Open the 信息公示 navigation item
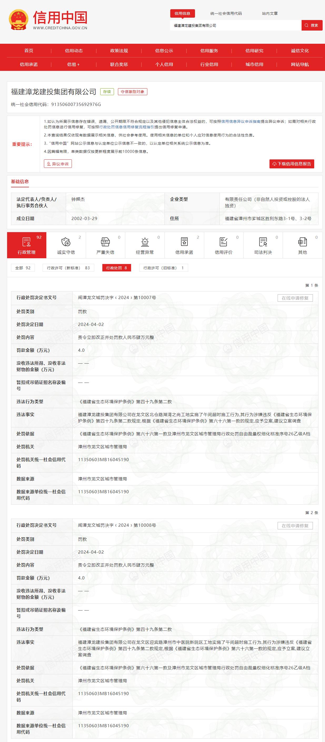 [164, 51]
